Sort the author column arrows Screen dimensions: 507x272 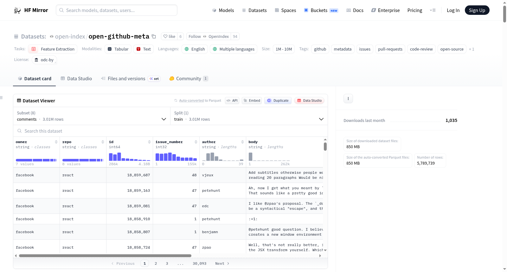coord(242,142)
